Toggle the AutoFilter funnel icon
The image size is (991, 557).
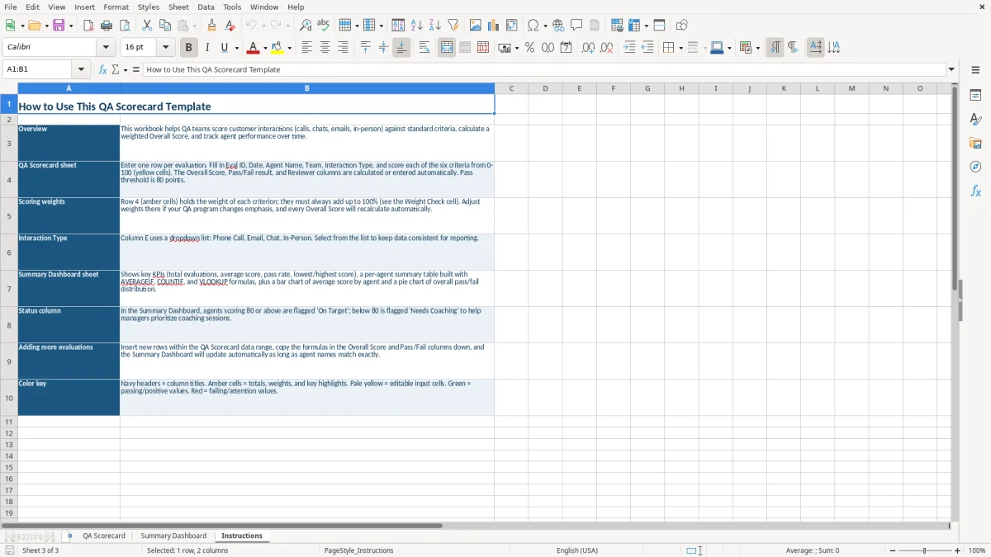pos(453,26)
